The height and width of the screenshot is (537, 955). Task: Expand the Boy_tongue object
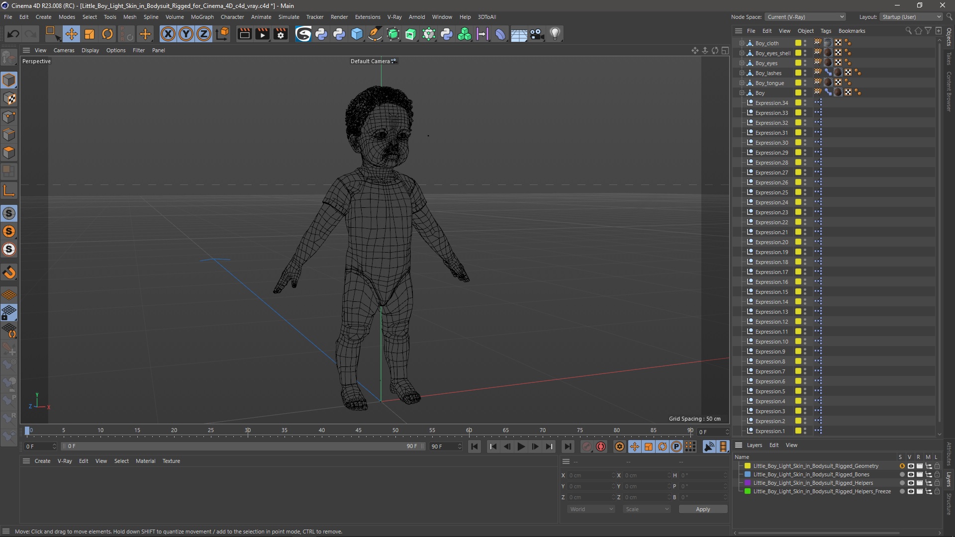[741, 83]
